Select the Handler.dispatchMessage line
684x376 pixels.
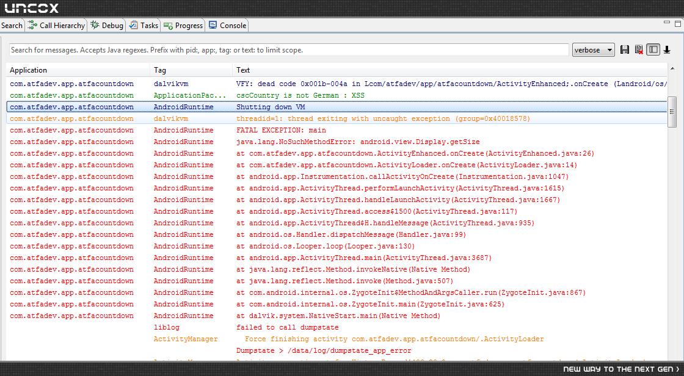pos(337,234)
